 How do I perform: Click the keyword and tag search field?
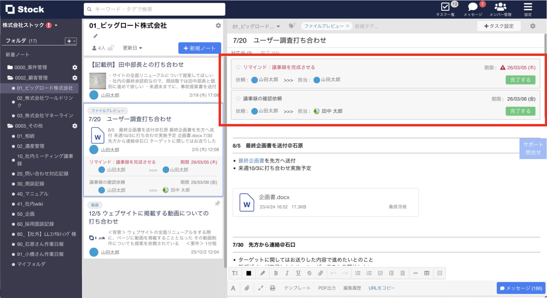click(x=154, y=9)
